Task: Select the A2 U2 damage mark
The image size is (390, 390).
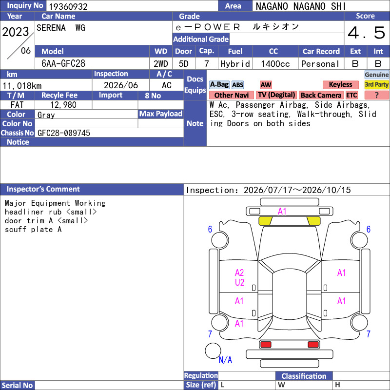Action: (239, 277)
